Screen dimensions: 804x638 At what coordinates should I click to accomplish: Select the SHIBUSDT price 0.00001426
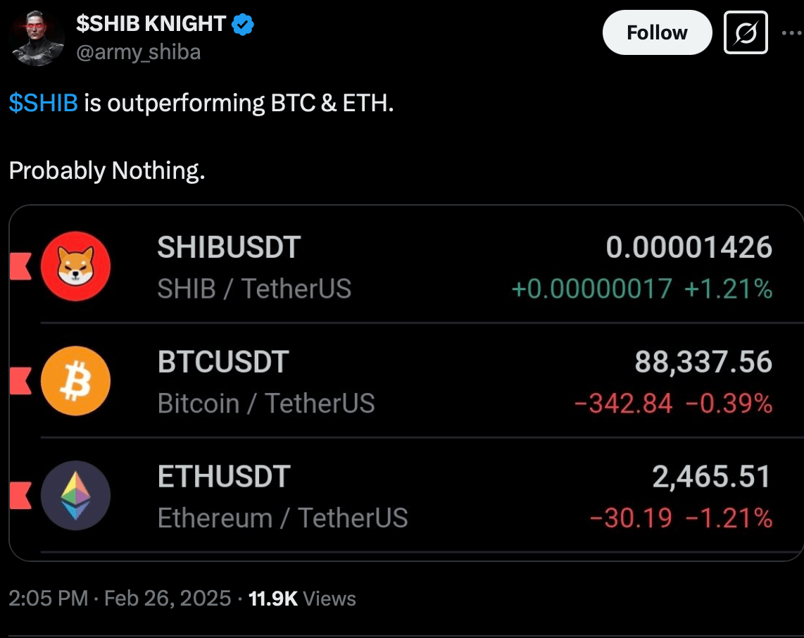pos(689,248)
